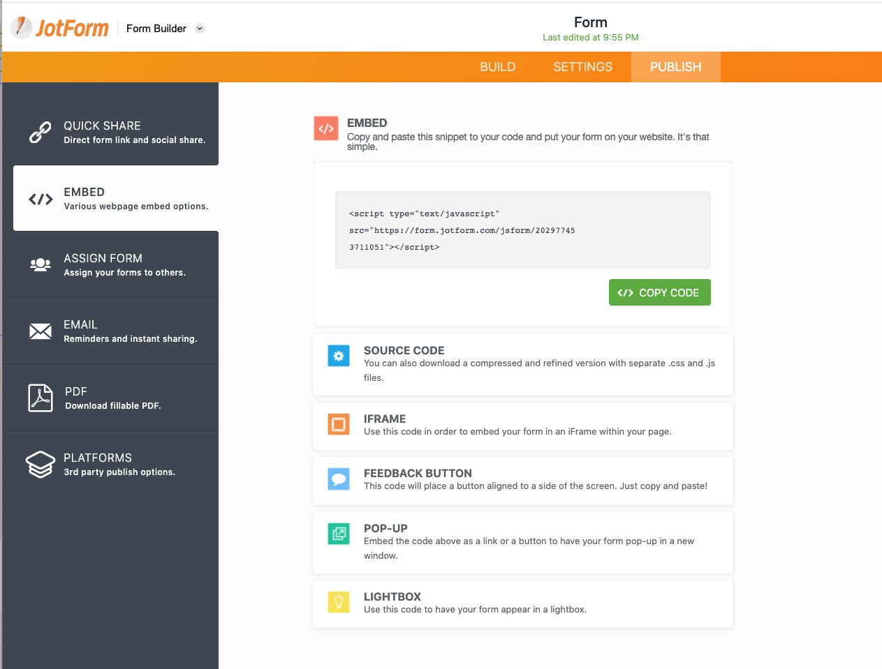Click the form title 'Form'
Screen dimensions: 882x669
[590, 22]
